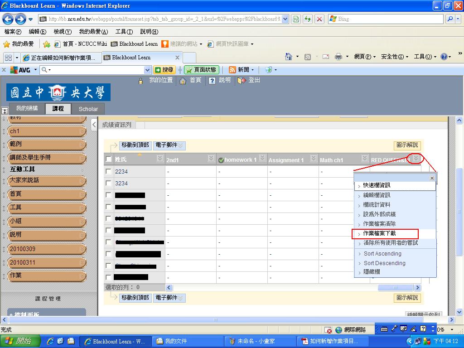Viewport: 464px width, 348px height.
Task: Open the homework 1 column dropdown chevron
Action: pyautogui.click(x=262, y=158)
